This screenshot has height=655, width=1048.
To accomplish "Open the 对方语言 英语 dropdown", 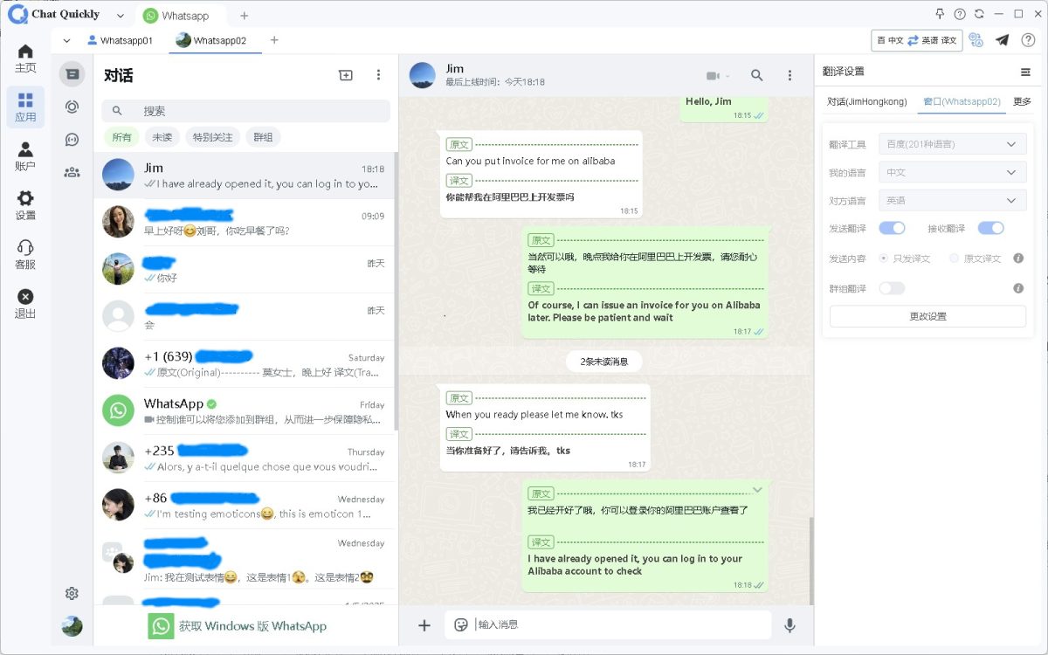I will pyautogui.click(x=953, y=200).
